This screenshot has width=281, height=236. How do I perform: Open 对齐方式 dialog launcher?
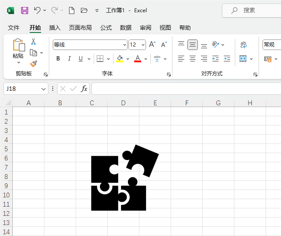[x=255, y=75]
